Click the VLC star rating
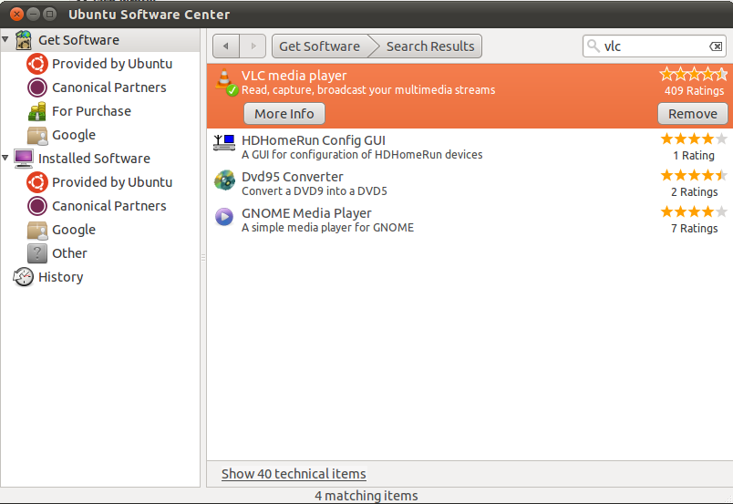 tap(693, 75)
